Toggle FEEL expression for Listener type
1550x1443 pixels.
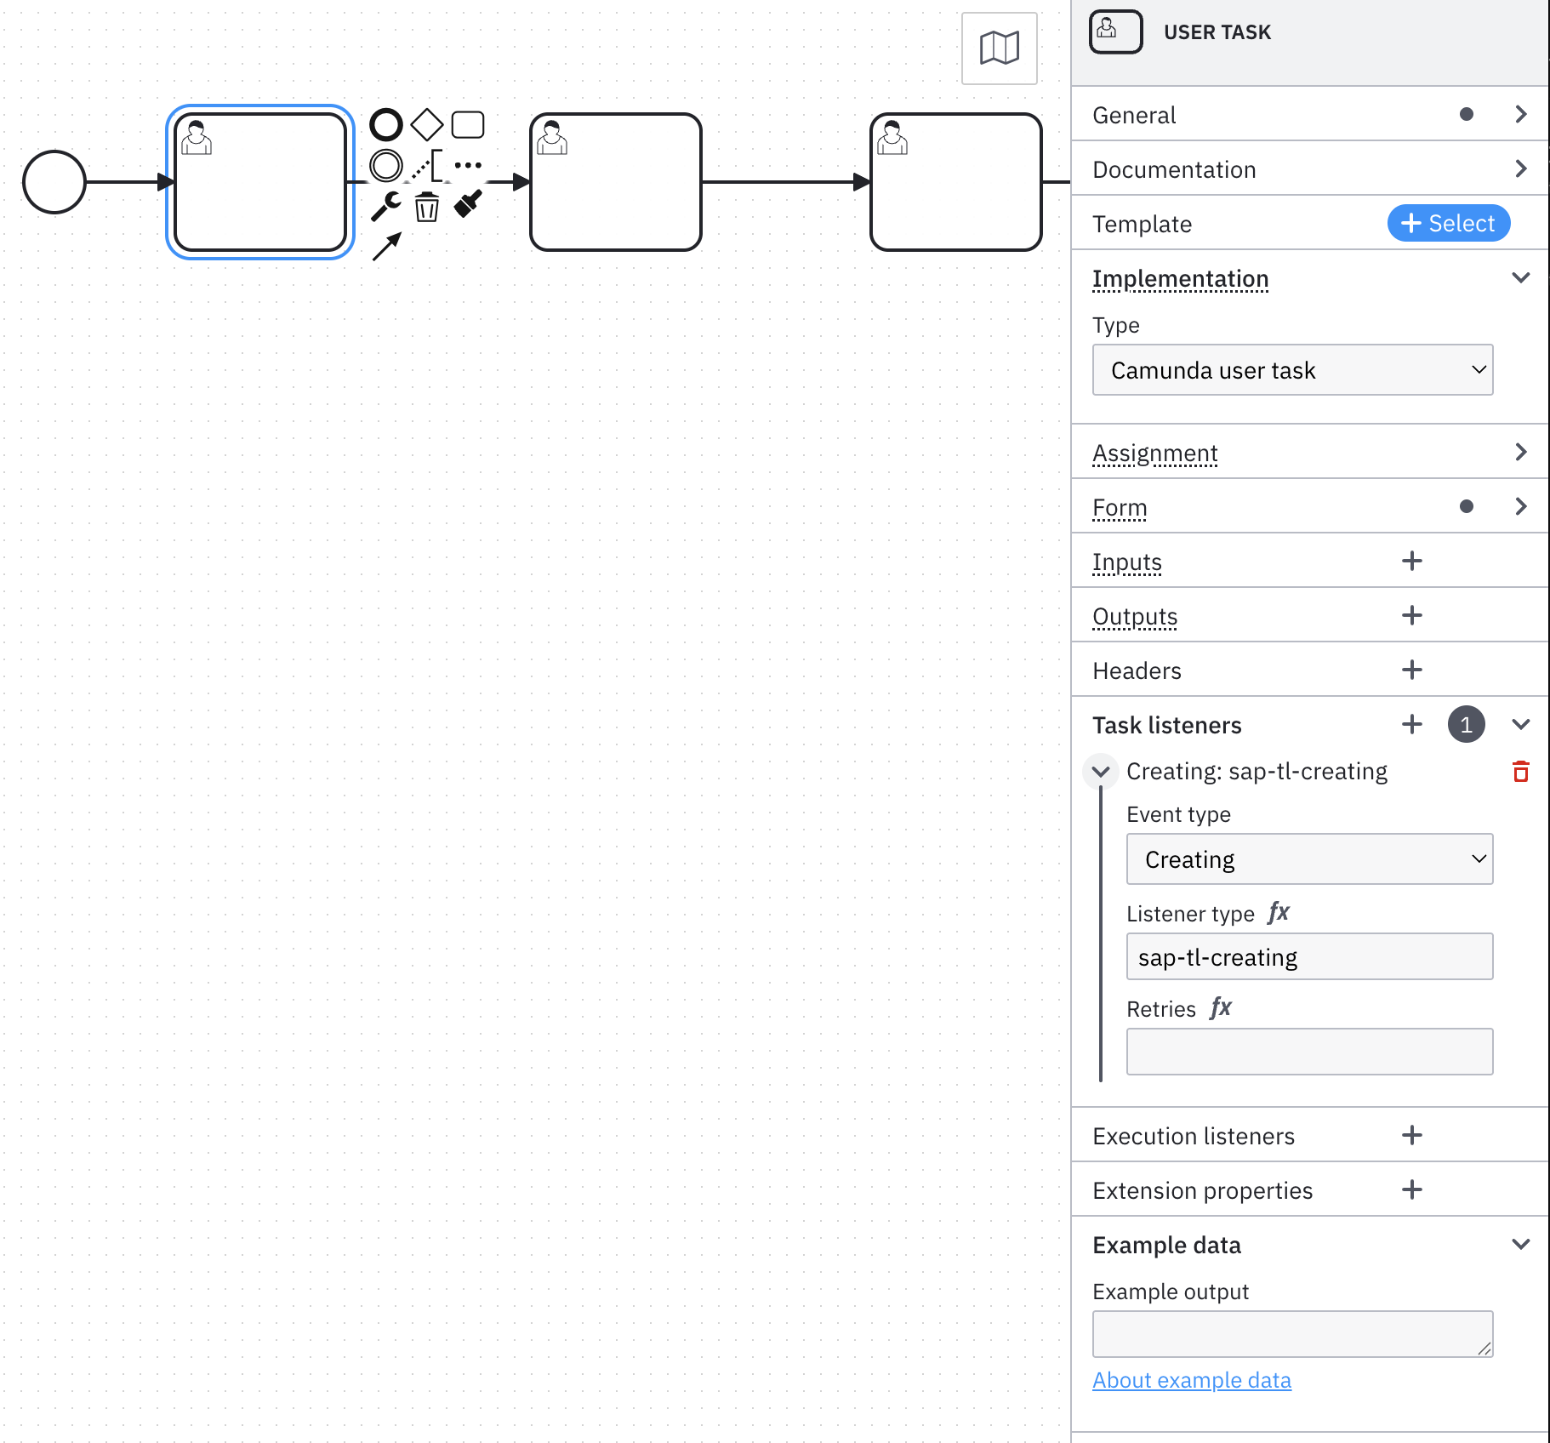tap(1279, 913)
